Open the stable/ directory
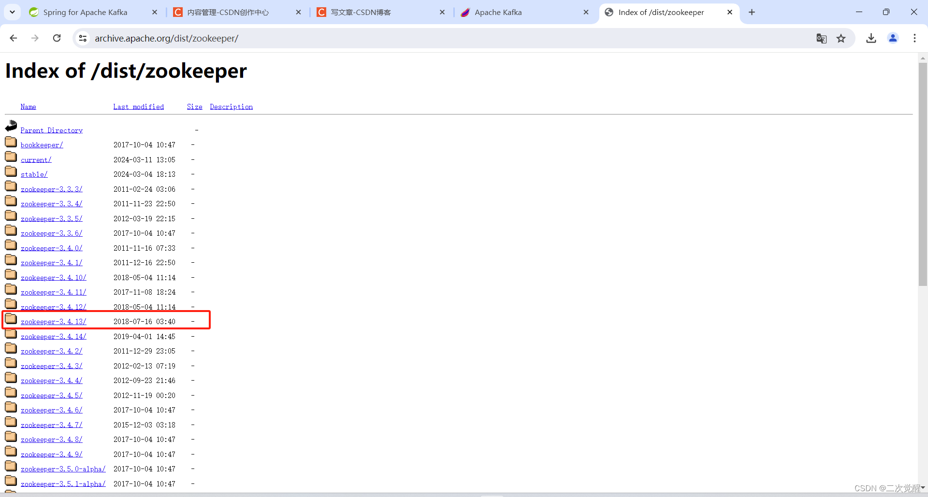This screenshot has width=928, height=497. [x=34, y=174]
